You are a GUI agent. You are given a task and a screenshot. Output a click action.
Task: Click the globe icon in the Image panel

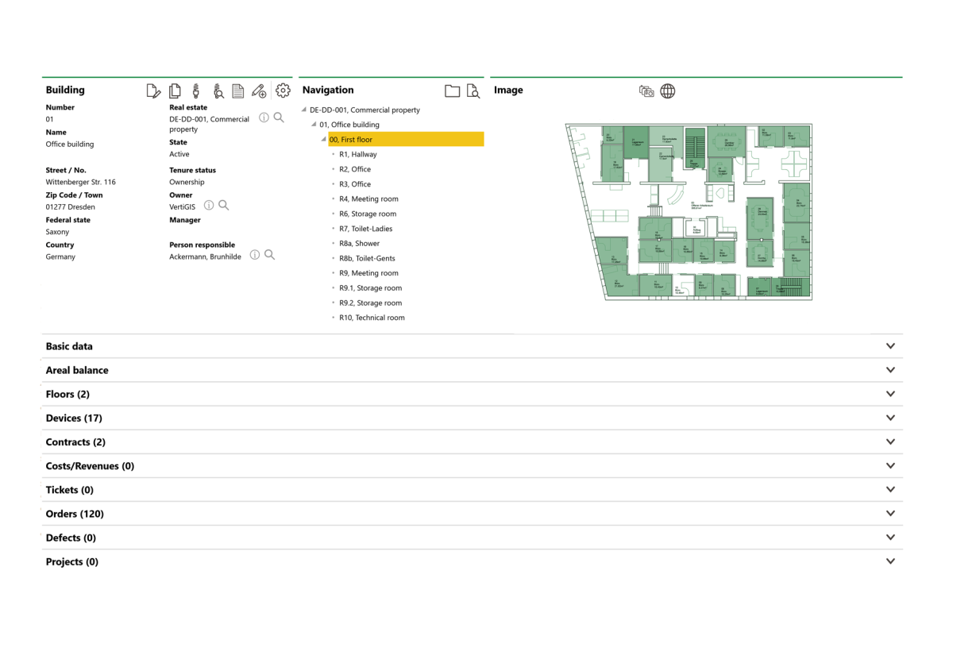click(x=668, y=91)
